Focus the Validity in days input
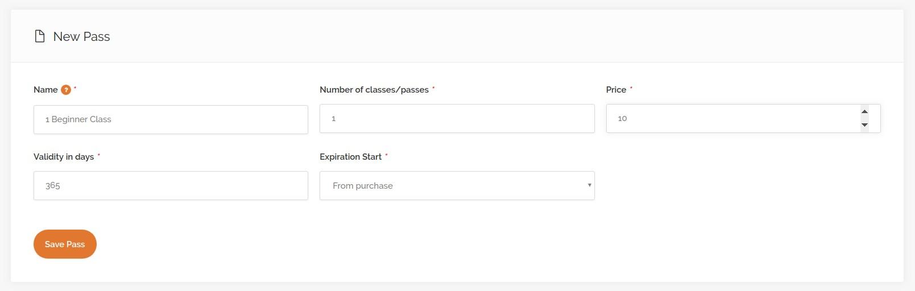915x291 pixels. [x=171, y=186]
